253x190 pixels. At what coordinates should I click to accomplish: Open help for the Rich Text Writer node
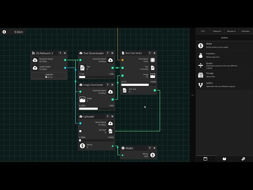(x=149, y=53)
